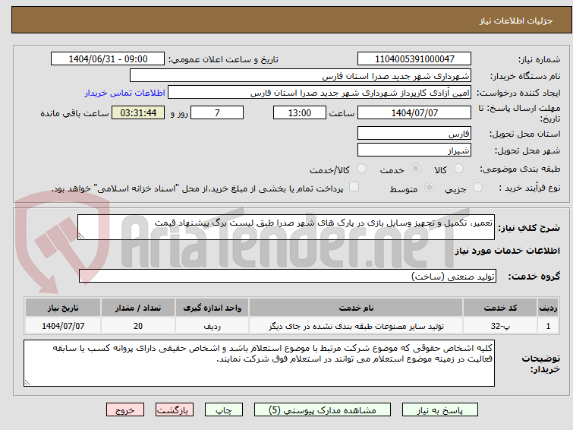Click the چاپ print button
The height and width of the screenshot is (430, 573).
(x=224, y=410)
